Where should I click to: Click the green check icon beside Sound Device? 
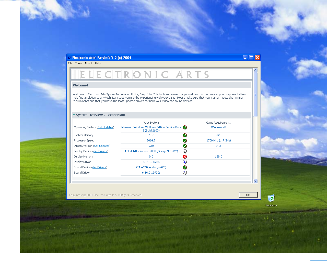[x=185, y=167]
